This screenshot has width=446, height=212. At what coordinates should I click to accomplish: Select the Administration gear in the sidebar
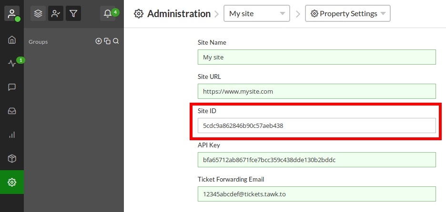click(12, 182)
